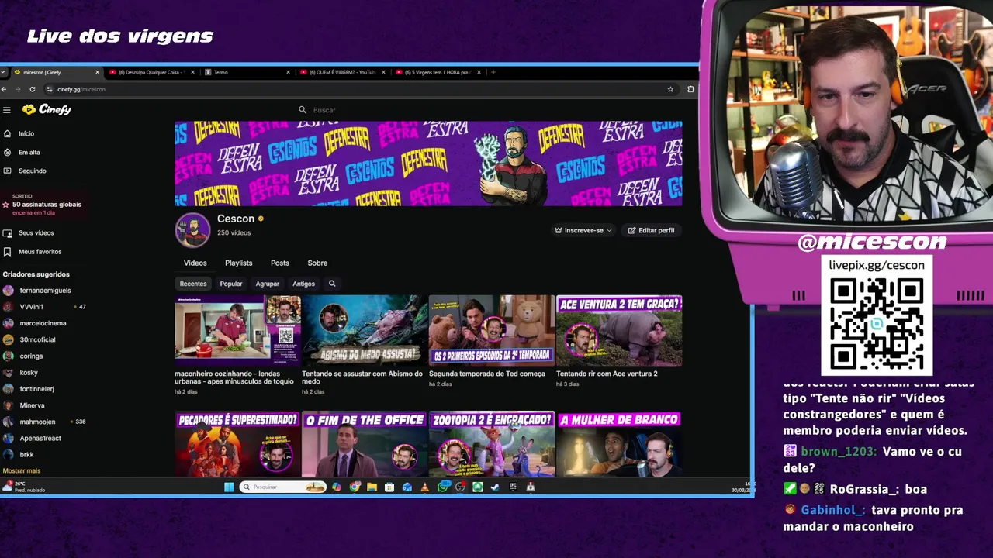Open O fim de The Office video
The image size is (993, 558).
point(365,444)
